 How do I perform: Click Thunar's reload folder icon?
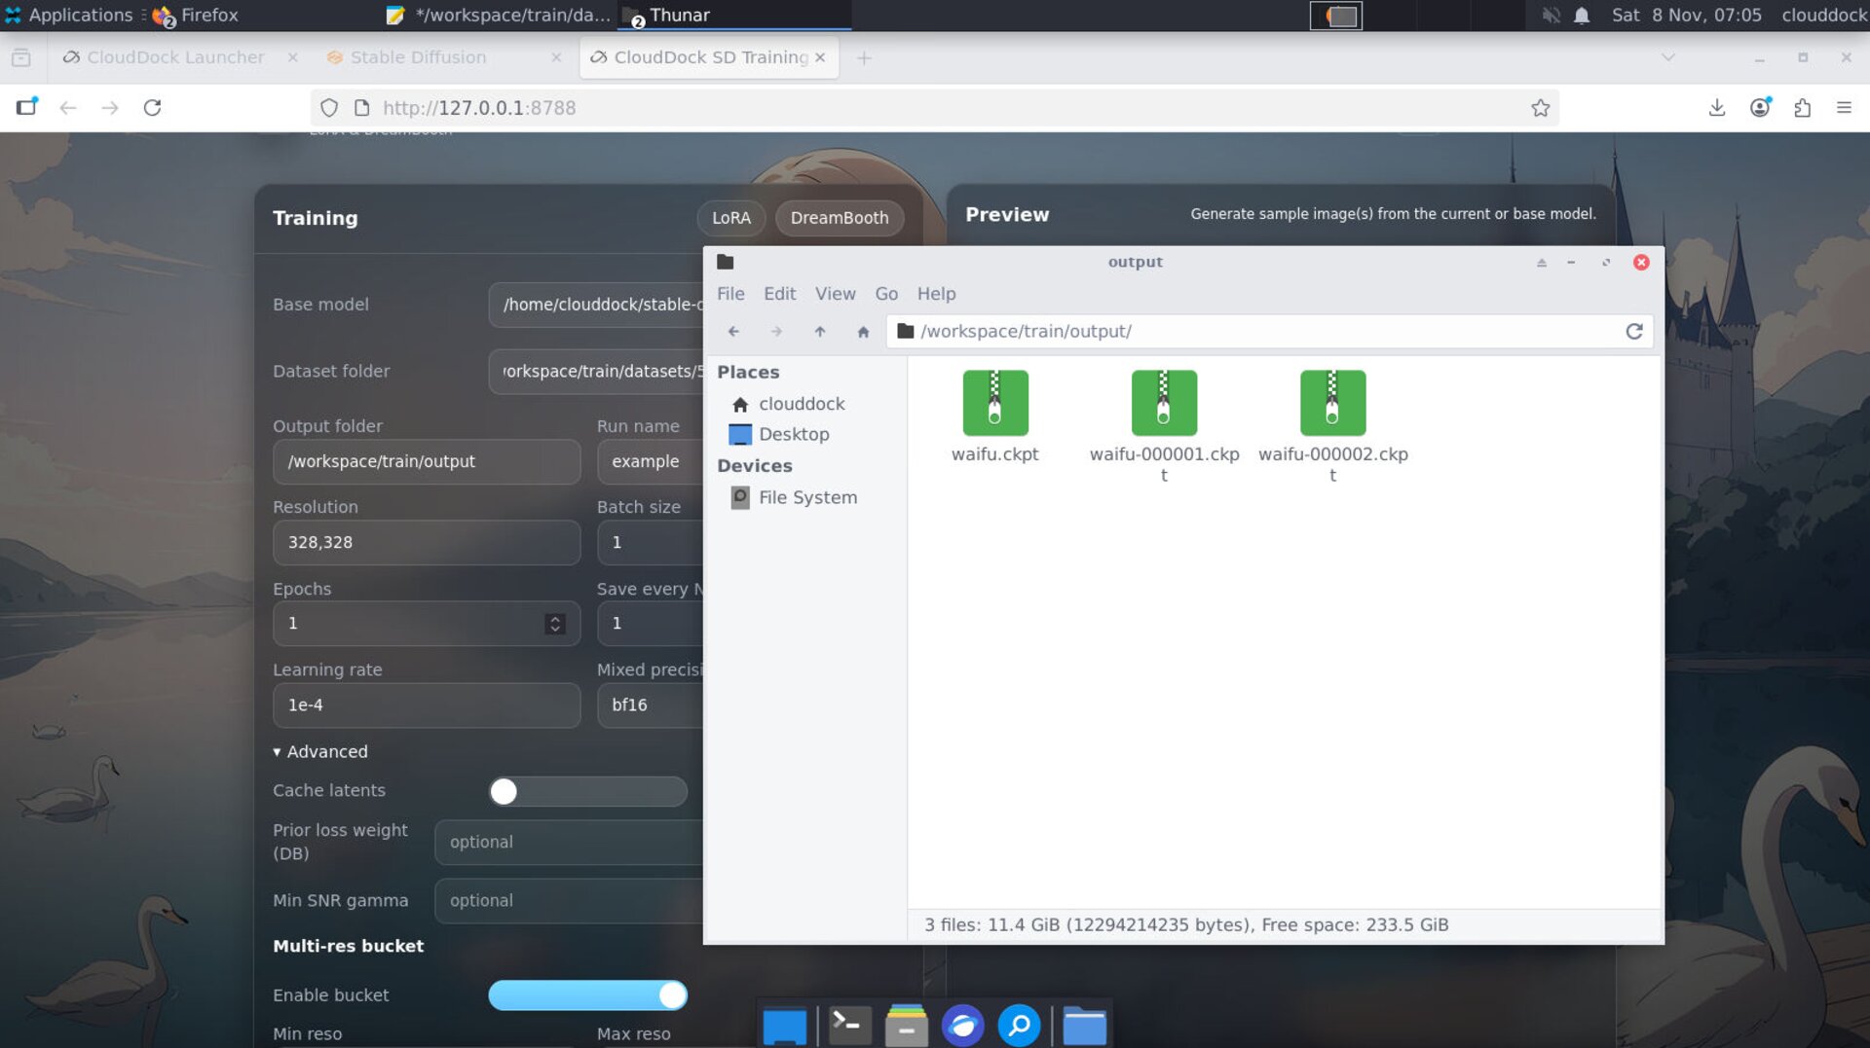[1633, 332]
